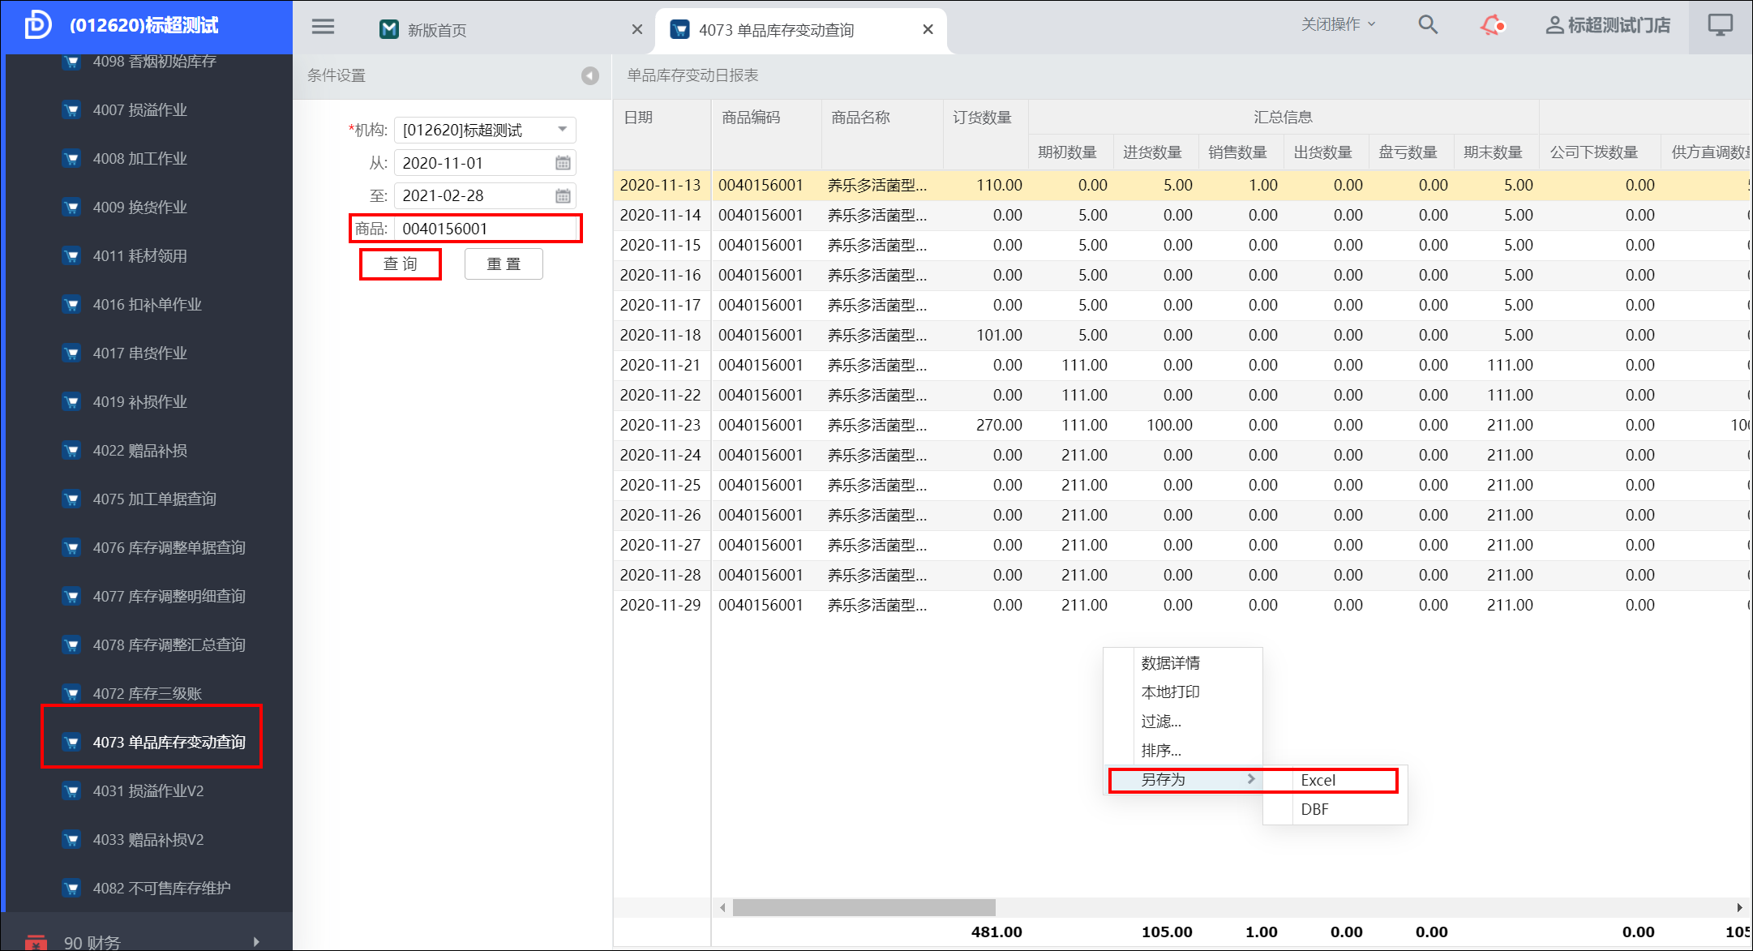
Task: Expand the 90 财务 sidebar section
Action: pyautogui.click(x=146, y=941)
